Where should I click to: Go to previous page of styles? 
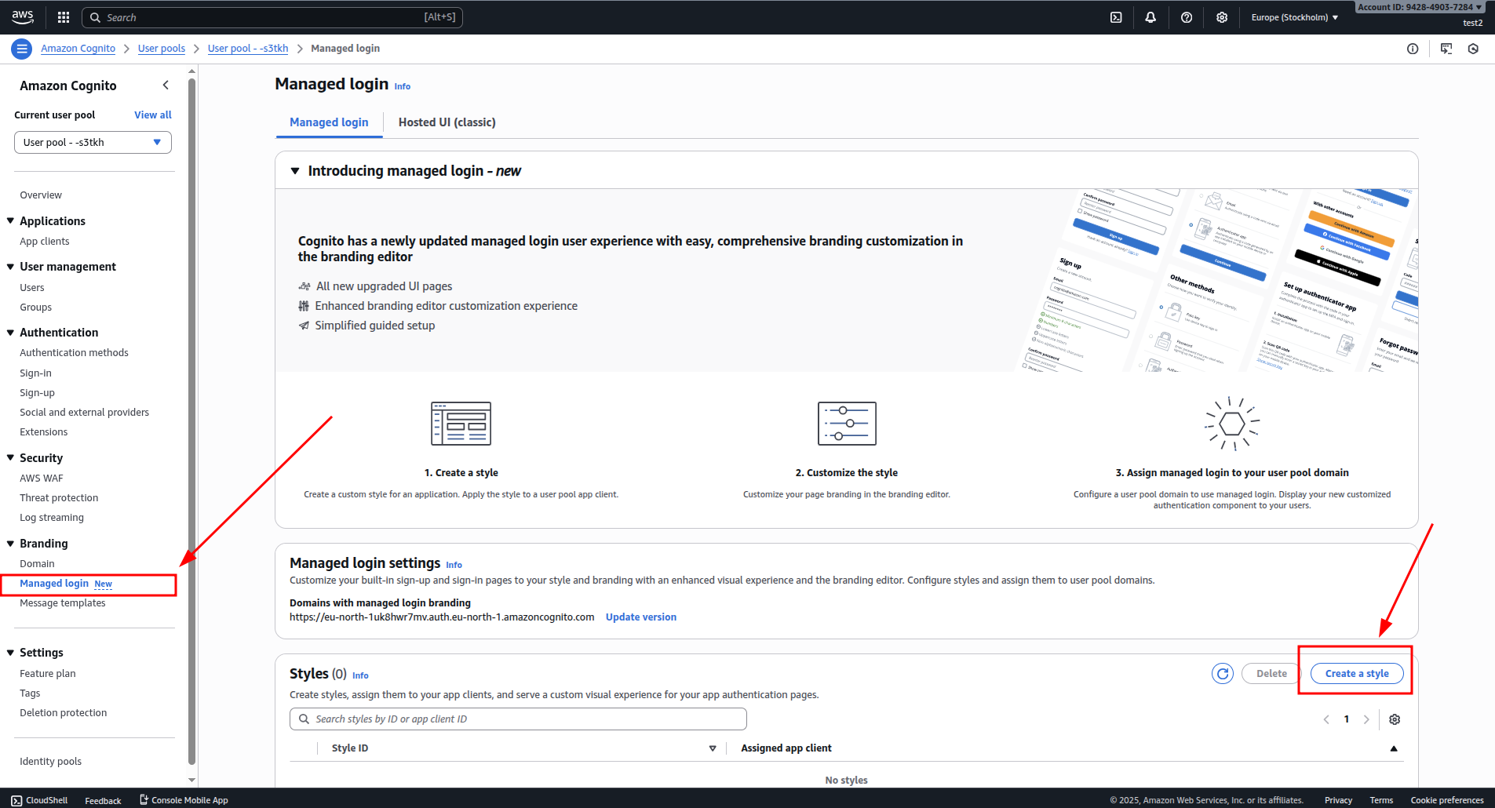click(1326, 719)
